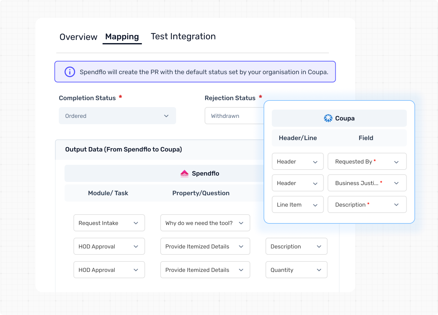Open Provide Itemized Details dropdown in Quantity row
Viewport: 438px width, 315px height.
coord(205,270)
